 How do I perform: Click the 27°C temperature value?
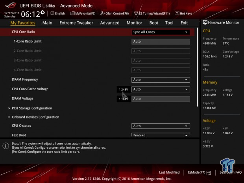(x=226, y=43)
